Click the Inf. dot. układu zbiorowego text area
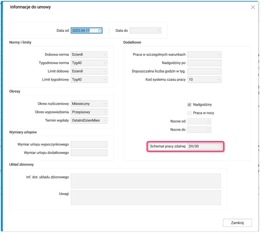The image size is (261, 233). (146, 181)
